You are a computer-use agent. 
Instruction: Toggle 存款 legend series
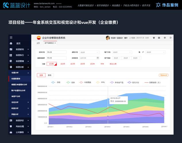click(x=56, y=82)
